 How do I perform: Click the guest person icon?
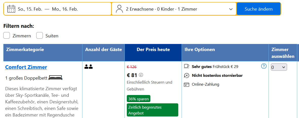pos(119,9)
